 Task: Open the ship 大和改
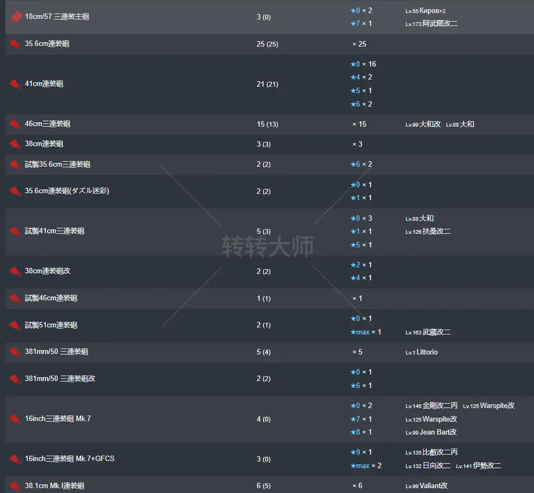point(430,124)
